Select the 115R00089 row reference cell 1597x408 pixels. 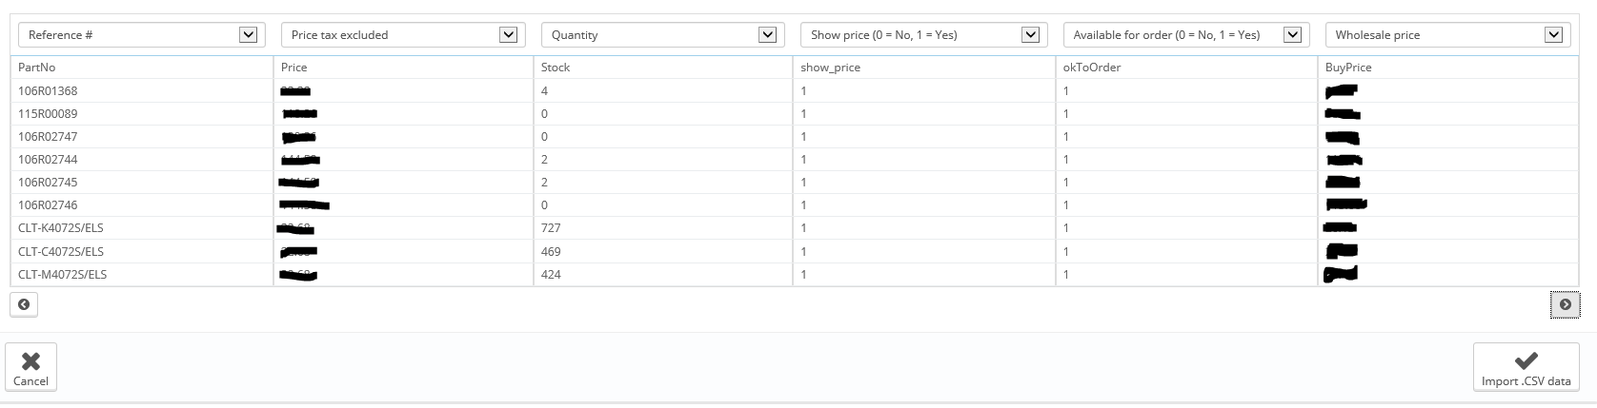click(48, 114)
